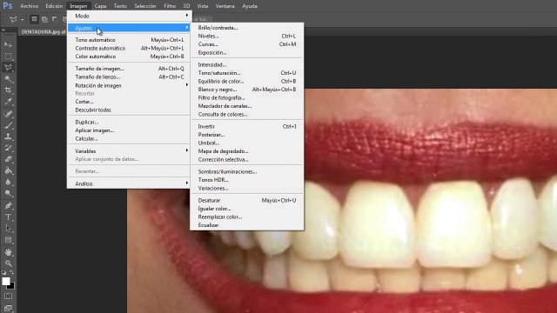Expand the toolbox with double-arrow icon
This screenshot has height=313, width=557.
pos(3,30)
